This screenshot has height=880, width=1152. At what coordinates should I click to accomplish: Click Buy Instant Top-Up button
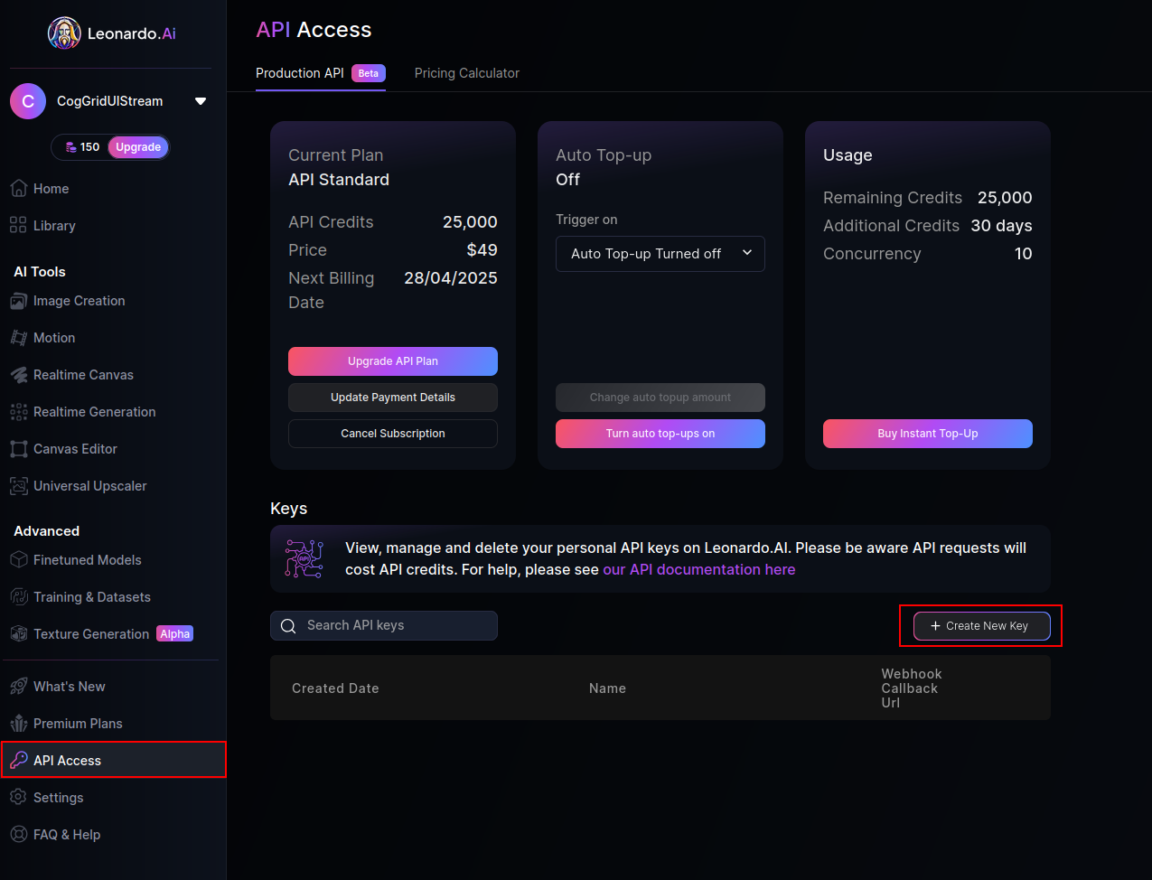928,434
